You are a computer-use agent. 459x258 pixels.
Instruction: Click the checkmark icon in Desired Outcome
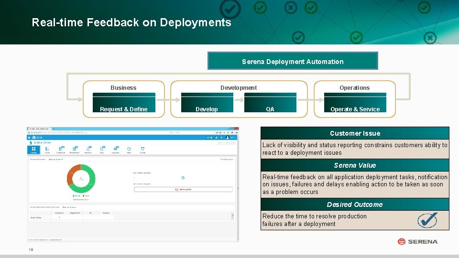427,220
